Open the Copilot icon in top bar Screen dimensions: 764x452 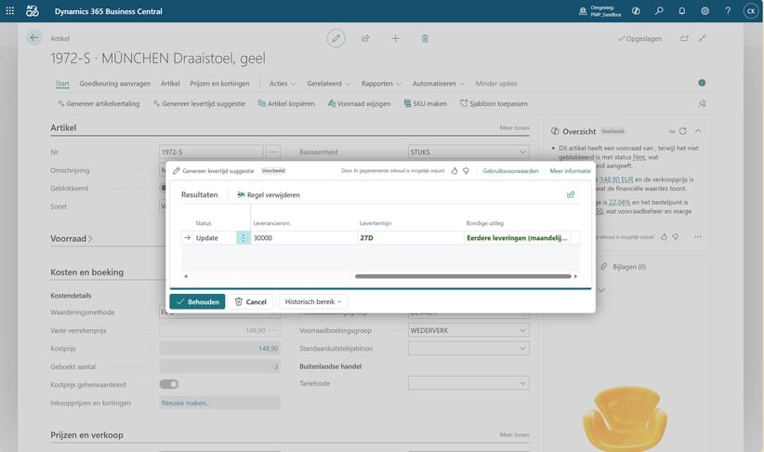(636, 11)
